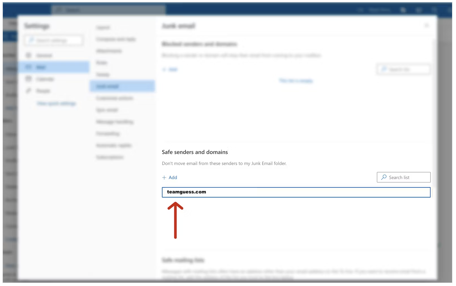The width and height of the screenshot is (456, 286).
Task: Open Compose and reply settings
Action: point(116,39)
